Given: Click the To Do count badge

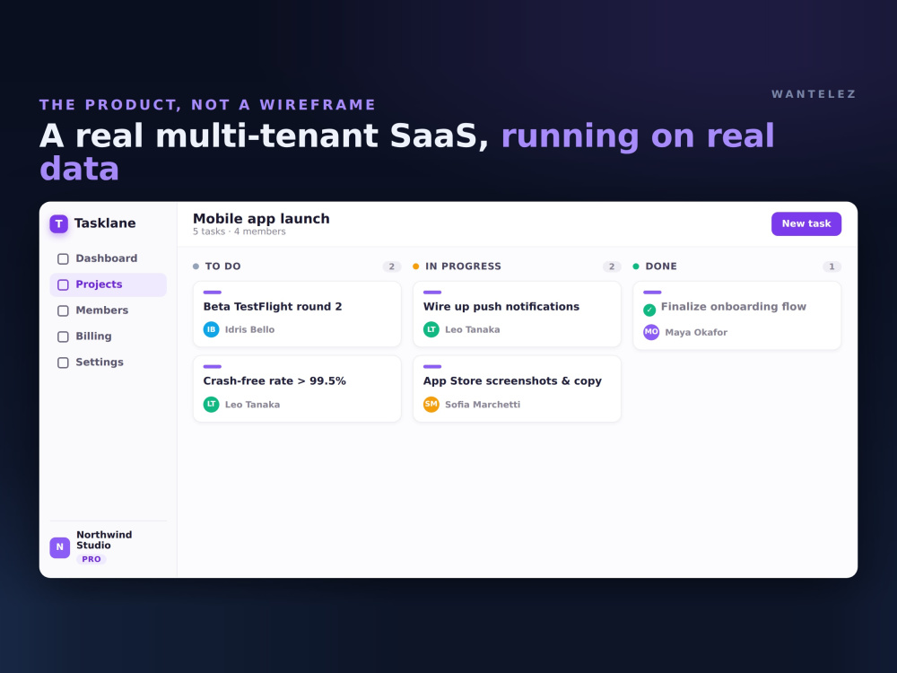Looking at the screenshot, I should click(x=392, y=267).
